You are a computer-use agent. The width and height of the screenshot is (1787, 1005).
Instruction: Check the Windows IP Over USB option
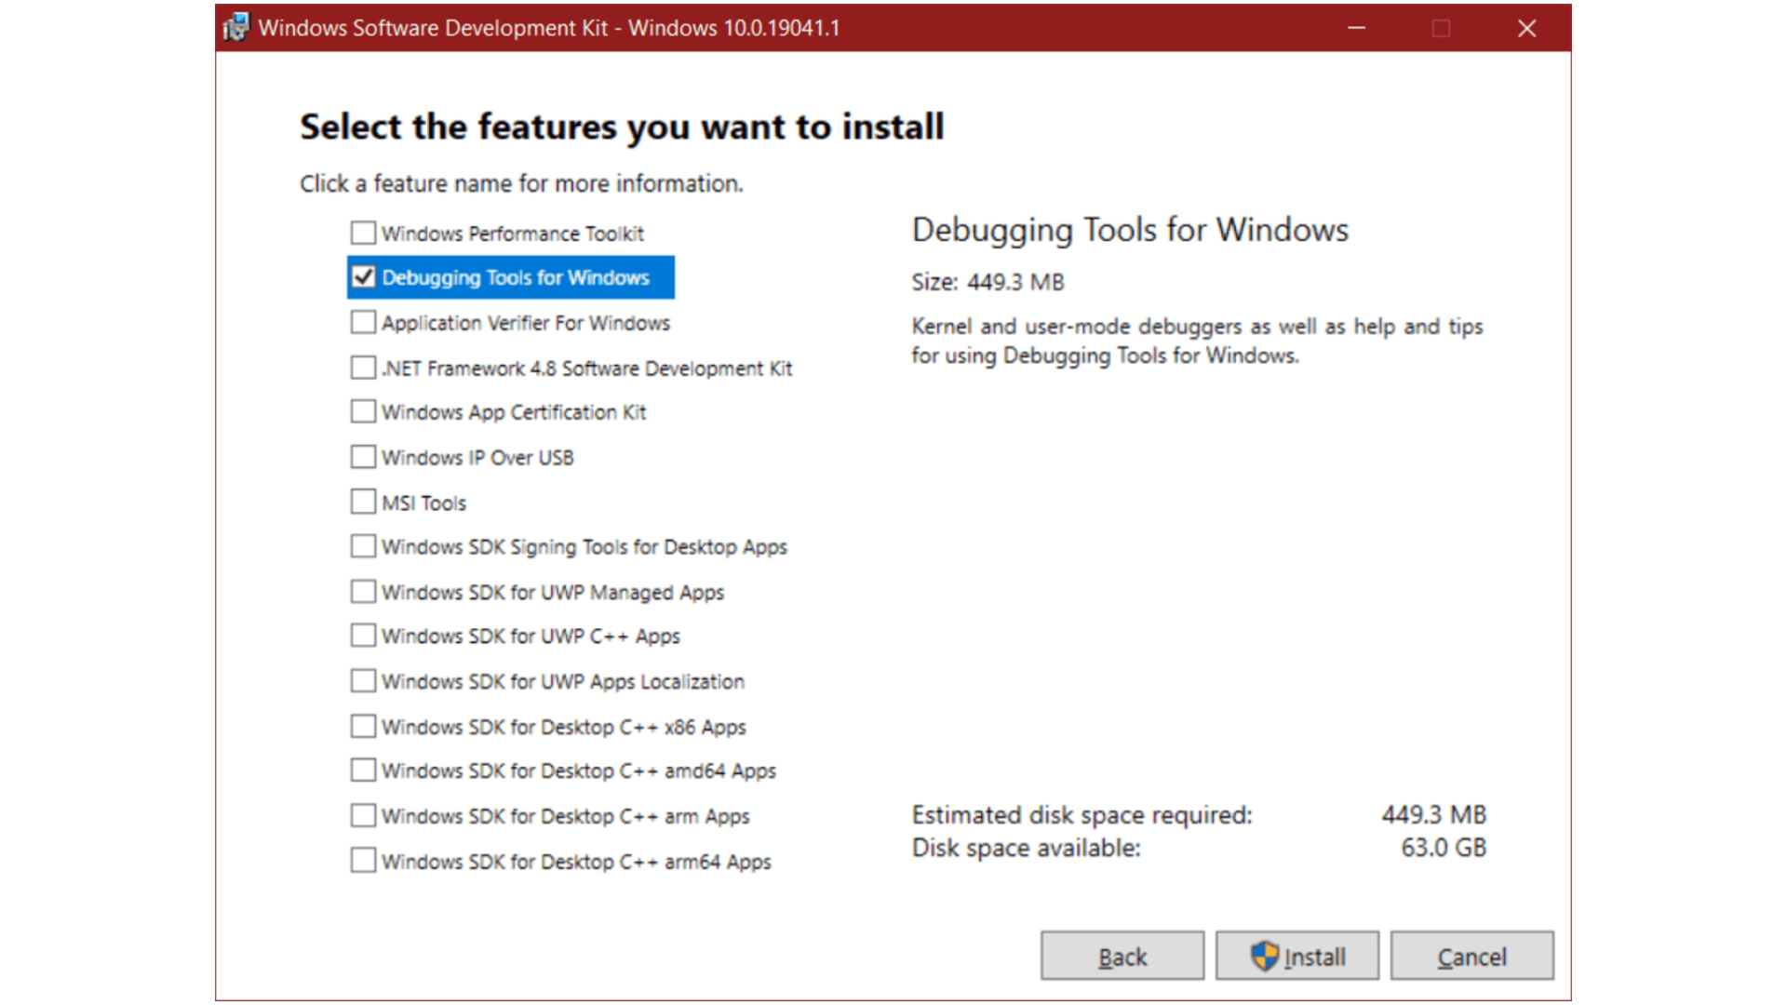pos(363,457)
